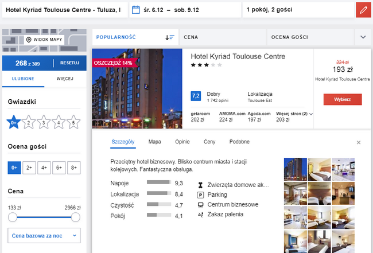Select the 0+ star filter

[14, 122]
